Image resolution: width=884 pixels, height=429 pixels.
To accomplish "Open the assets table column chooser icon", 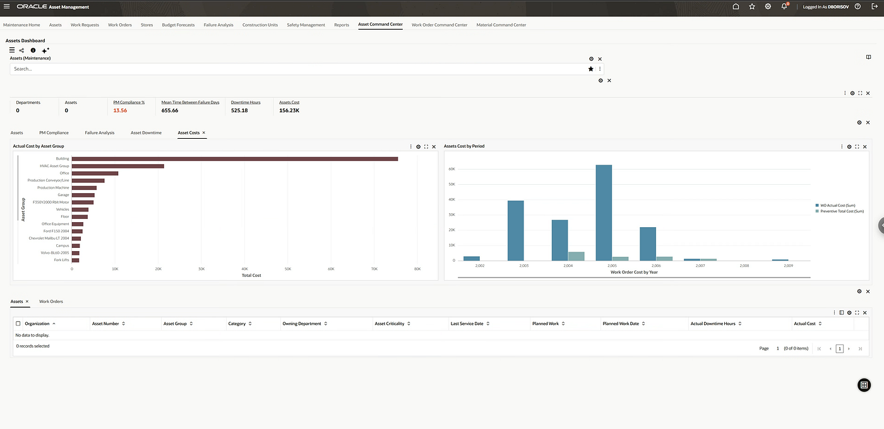I will [x=842, y=312].
